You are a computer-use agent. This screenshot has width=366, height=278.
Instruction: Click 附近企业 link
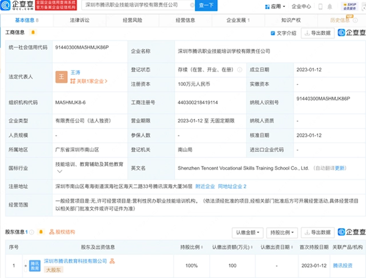pos(205,187)
